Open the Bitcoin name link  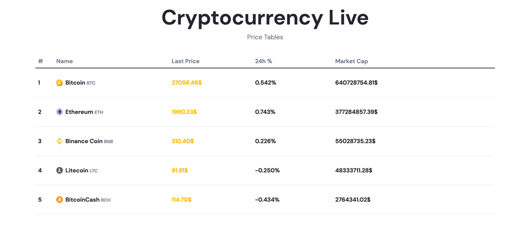click(x=75, y=82)
